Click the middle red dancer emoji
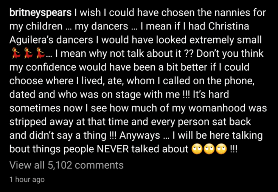Screen dimensions: 278x192 point(28,53)
